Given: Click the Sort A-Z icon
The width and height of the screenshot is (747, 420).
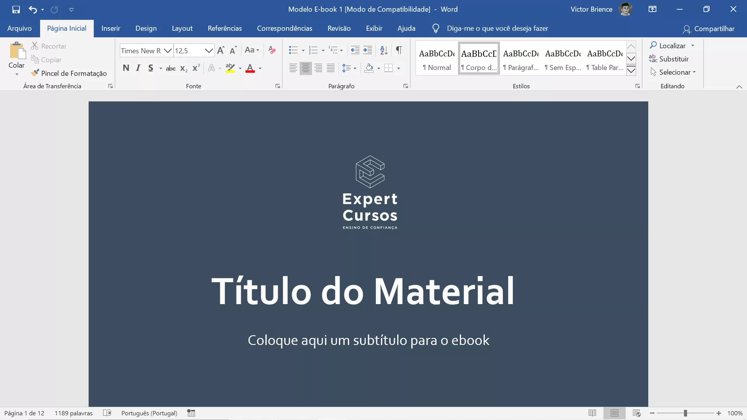Looking at the screenshot, I should pyautogui.click(x=384, y=50).
